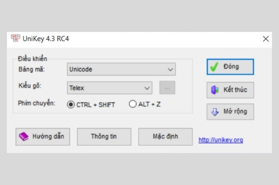Open the Kiểu gõ Telex dropdown

click(x=110, y=88)
